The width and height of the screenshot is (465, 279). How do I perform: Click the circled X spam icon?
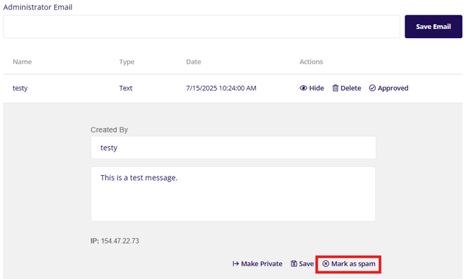[x=326, y=264]
